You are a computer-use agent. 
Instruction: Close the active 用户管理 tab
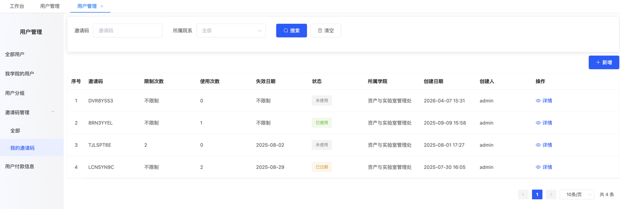101,6
